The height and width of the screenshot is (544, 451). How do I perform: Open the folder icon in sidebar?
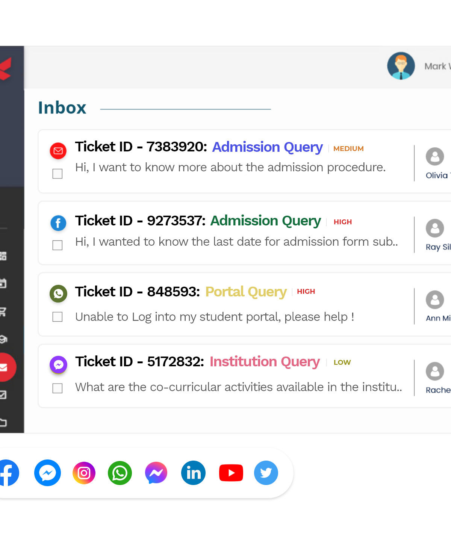3,423
